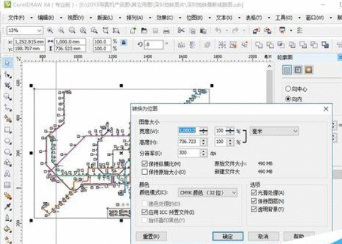Image resolution: width=342 pixels, height=244 pixels.
Task: Click the Paste clipboard icon
Action: pos(203,31)
